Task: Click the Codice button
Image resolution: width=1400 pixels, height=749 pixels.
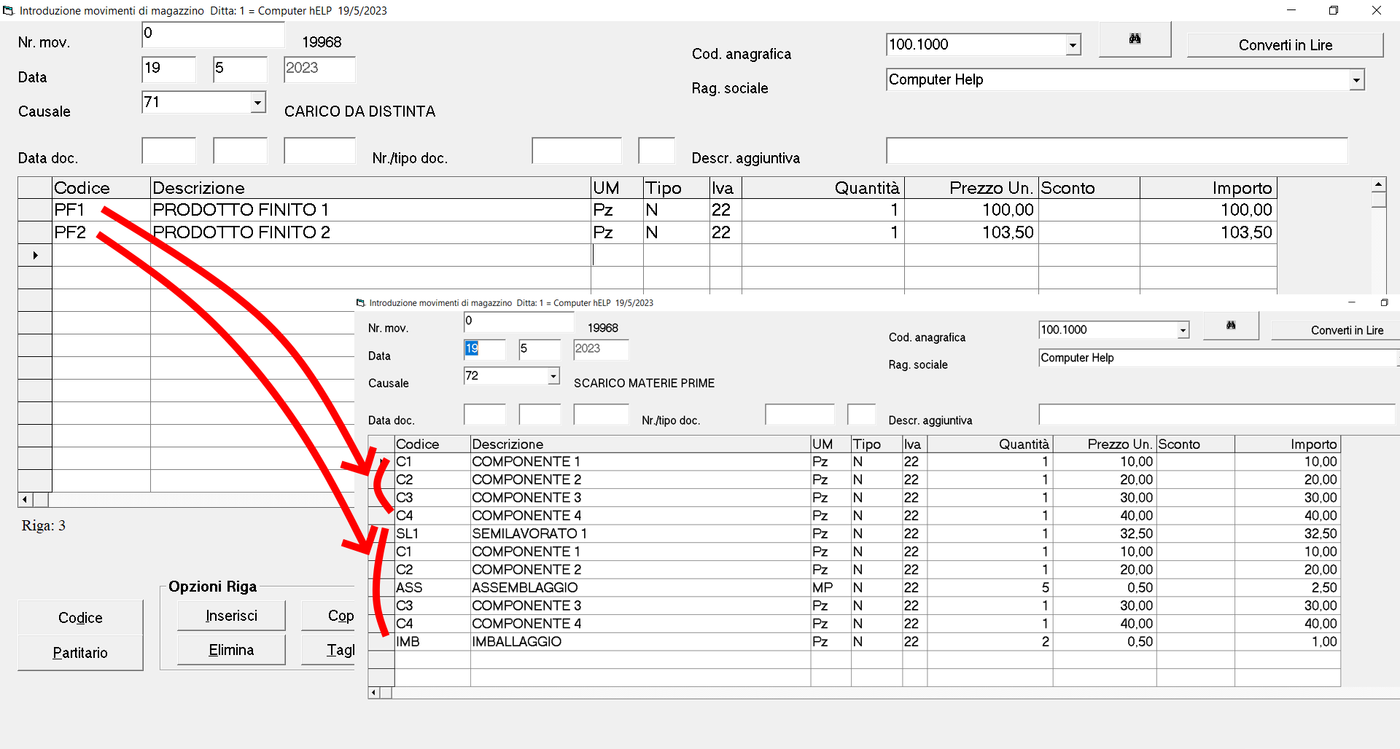Action: 80,618
